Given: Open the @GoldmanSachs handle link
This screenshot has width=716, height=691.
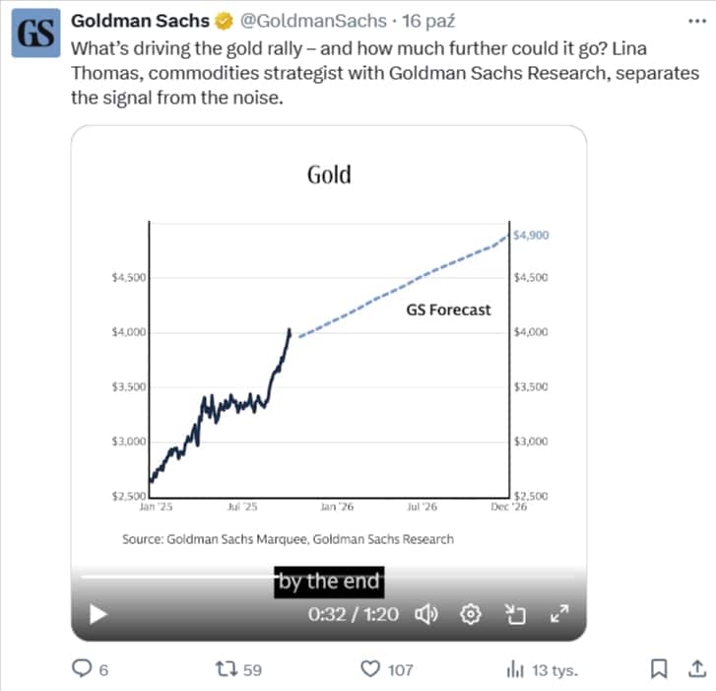Looking at the screenshot, I should tap(313, 21).
